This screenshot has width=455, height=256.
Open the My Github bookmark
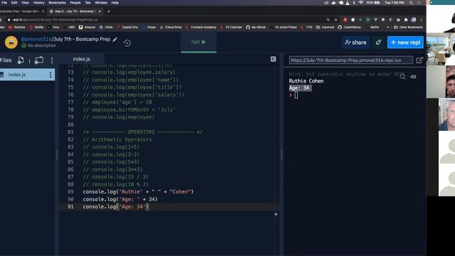pos(256,27)
